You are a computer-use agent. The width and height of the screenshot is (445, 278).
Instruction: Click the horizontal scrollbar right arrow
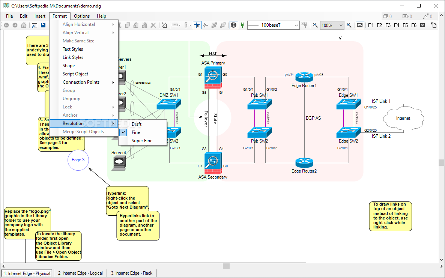pyautogui.click(x=441, y=266)
